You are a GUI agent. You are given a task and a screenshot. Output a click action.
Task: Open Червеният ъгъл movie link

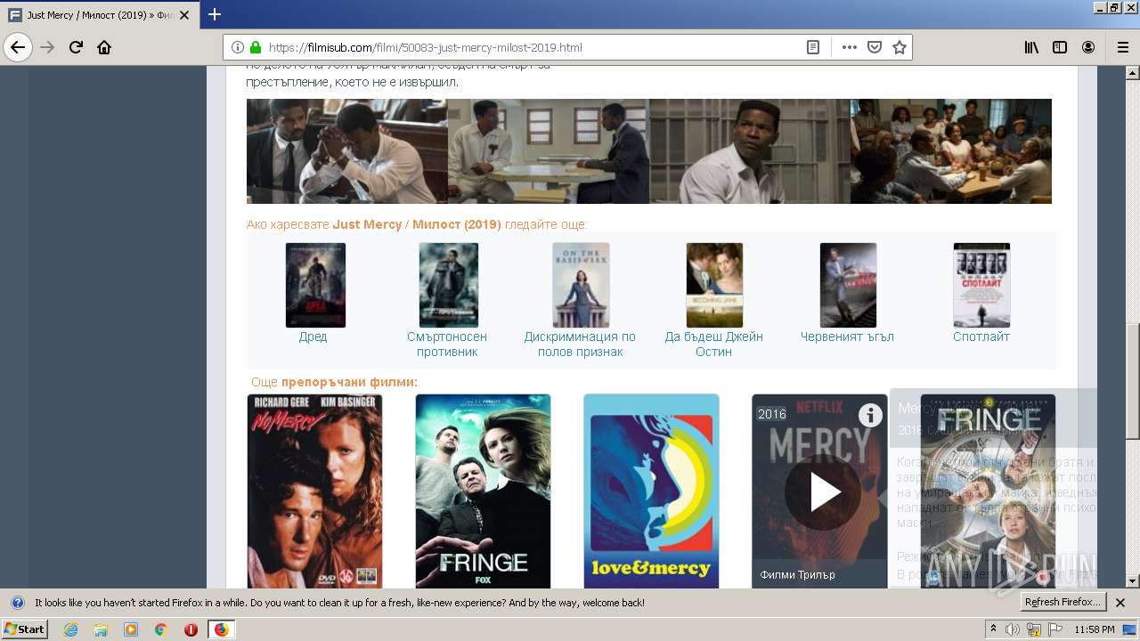click(x=847, y=337)
